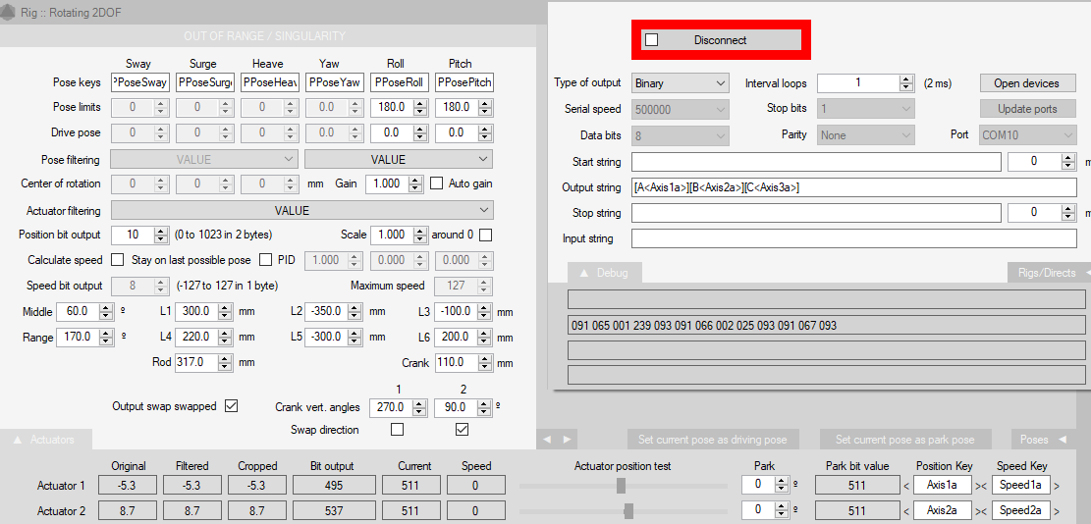Increase the Interval loops value with the up arrow
The width and height of the screenshot is (1091, 524).
905,79
